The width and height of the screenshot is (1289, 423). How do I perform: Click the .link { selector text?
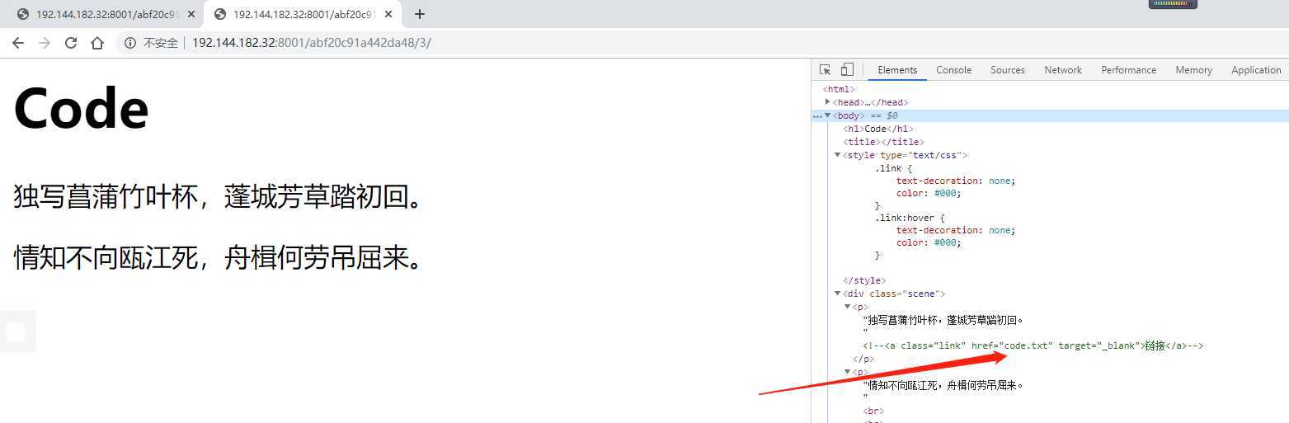tap(894, 168)
